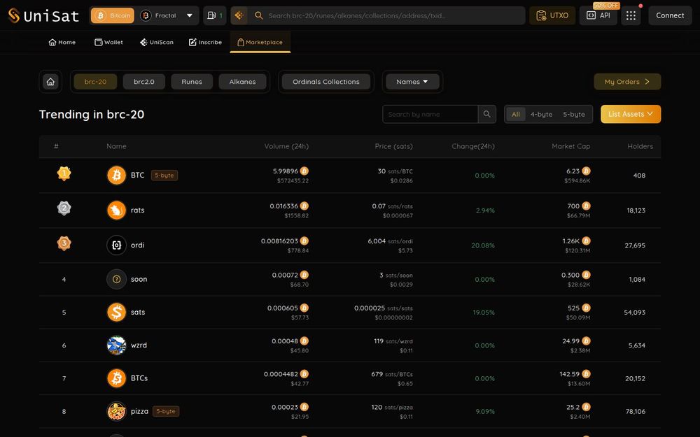Click the pizza token logo
Screen dimensions: 700x437
point(116,411)
